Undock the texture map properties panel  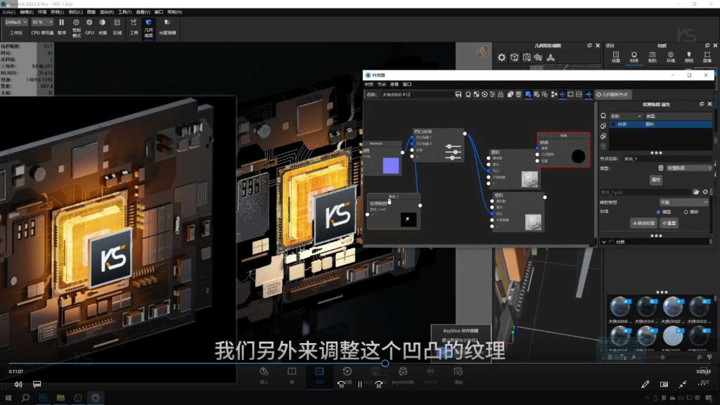pyautogui.click(x=702, y=104)
